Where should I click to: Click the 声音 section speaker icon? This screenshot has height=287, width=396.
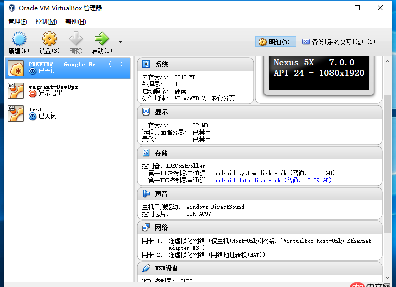146,193
